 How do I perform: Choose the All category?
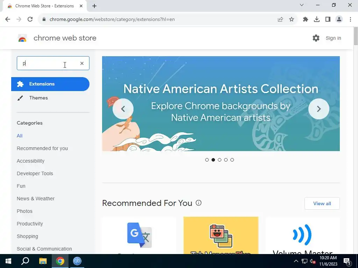20,136
